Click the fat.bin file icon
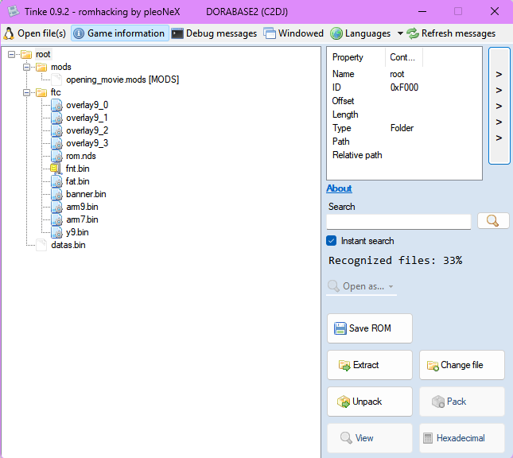The height and width of the screenshot is (458, 513). [x=56, y=181]
